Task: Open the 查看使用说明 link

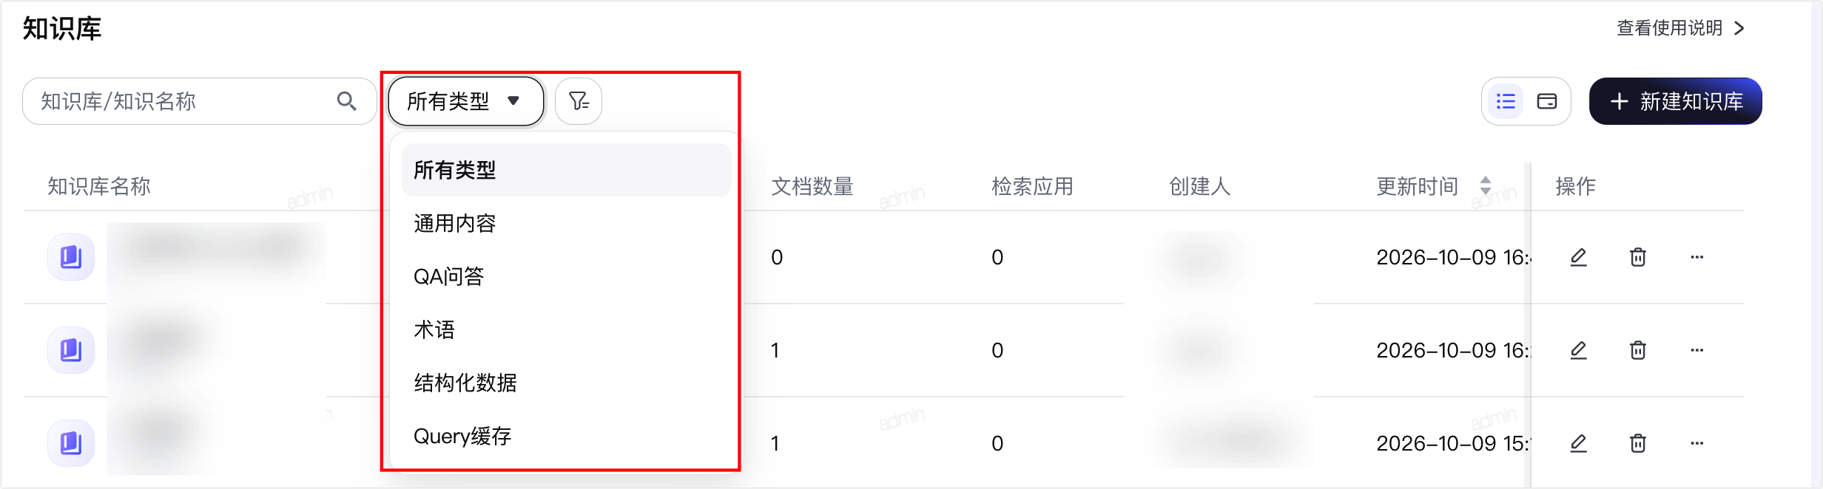Action: coord(1681,28)
